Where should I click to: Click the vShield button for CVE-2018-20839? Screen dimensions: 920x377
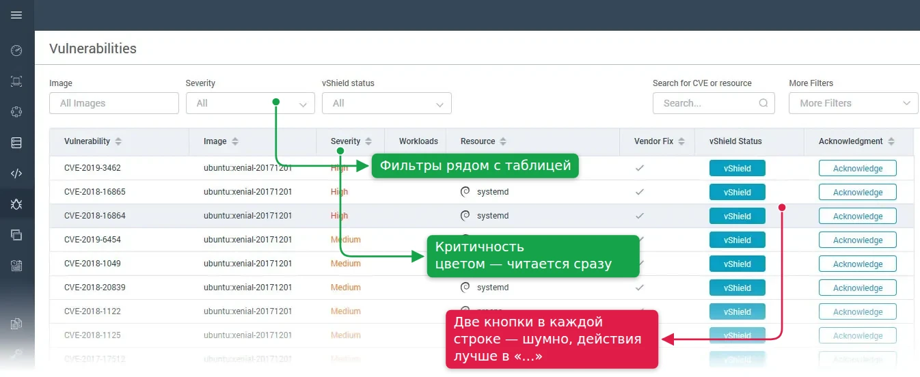pos(738,288)
